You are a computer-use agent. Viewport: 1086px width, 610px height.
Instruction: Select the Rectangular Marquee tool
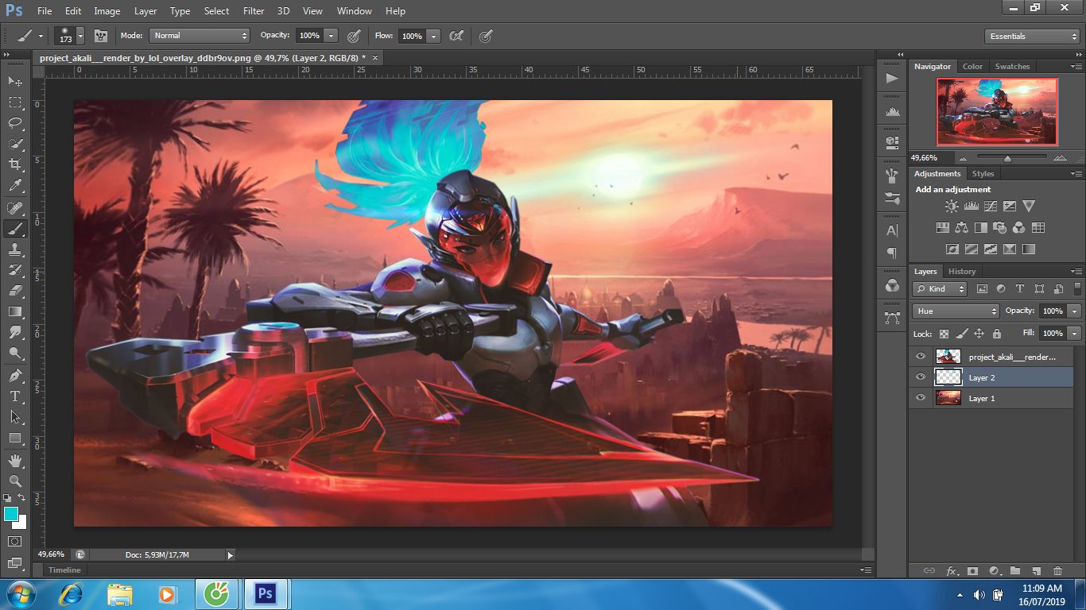15,102
